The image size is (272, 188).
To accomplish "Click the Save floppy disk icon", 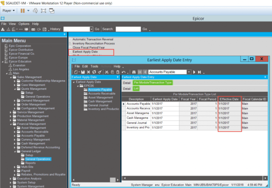I will (83, 72).
